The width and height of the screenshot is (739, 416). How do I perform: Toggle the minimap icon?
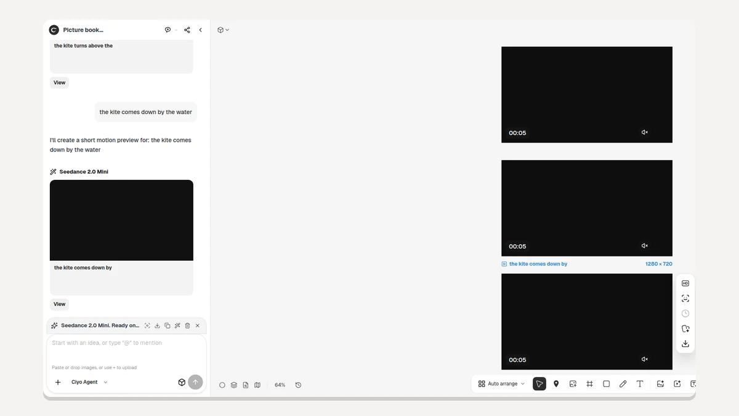[257, 385]
